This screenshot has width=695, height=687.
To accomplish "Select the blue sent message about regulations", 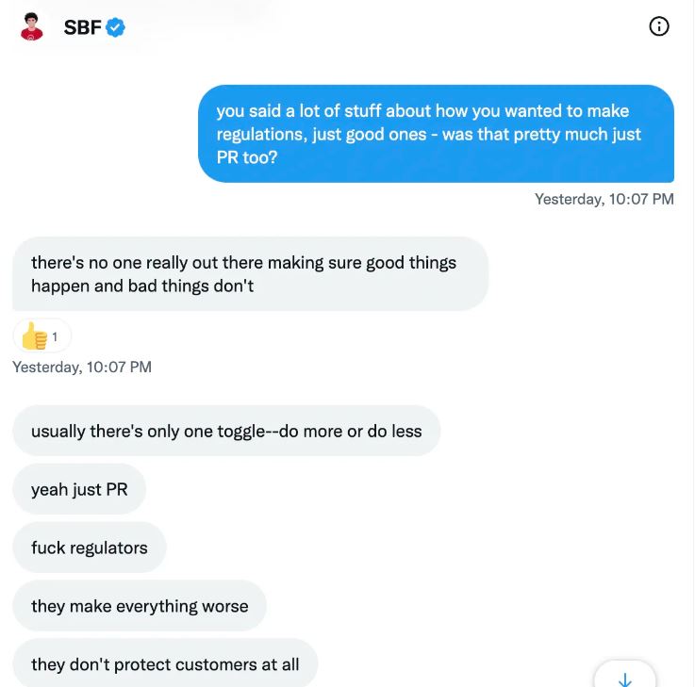I will coord(436,134).
